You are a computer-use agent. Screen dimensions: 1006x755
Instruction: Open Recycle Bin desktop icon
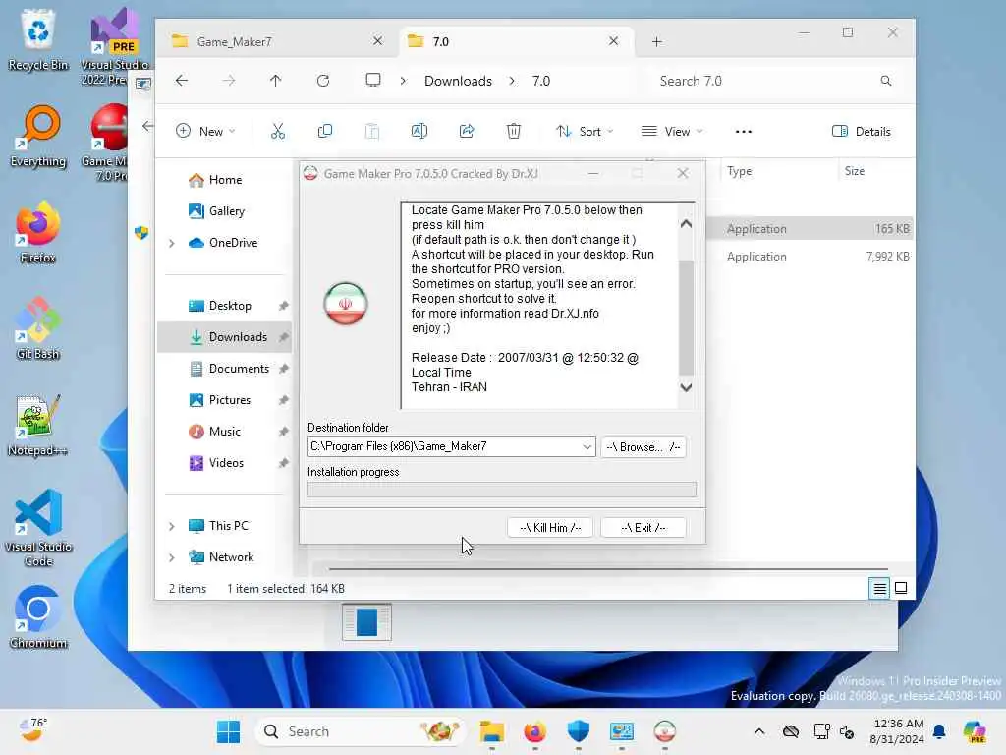(x=38, y=39)
